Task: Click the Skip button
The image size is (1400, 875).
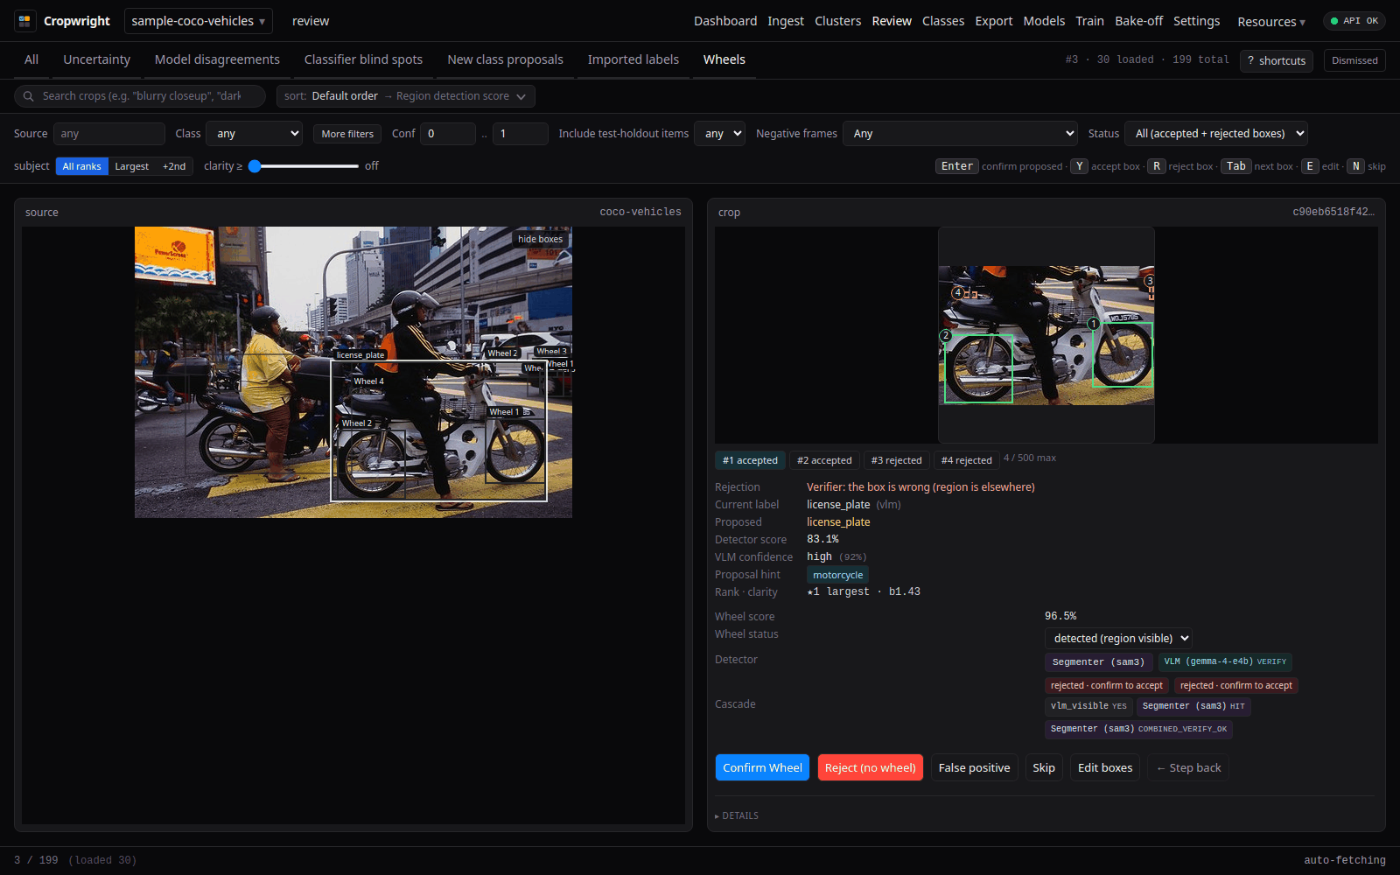Action: tap(1044, 767)
